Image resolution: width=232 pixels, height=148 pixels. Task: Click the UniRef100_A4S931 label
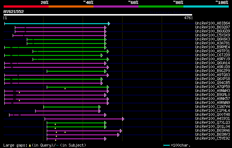coord(212,119)
